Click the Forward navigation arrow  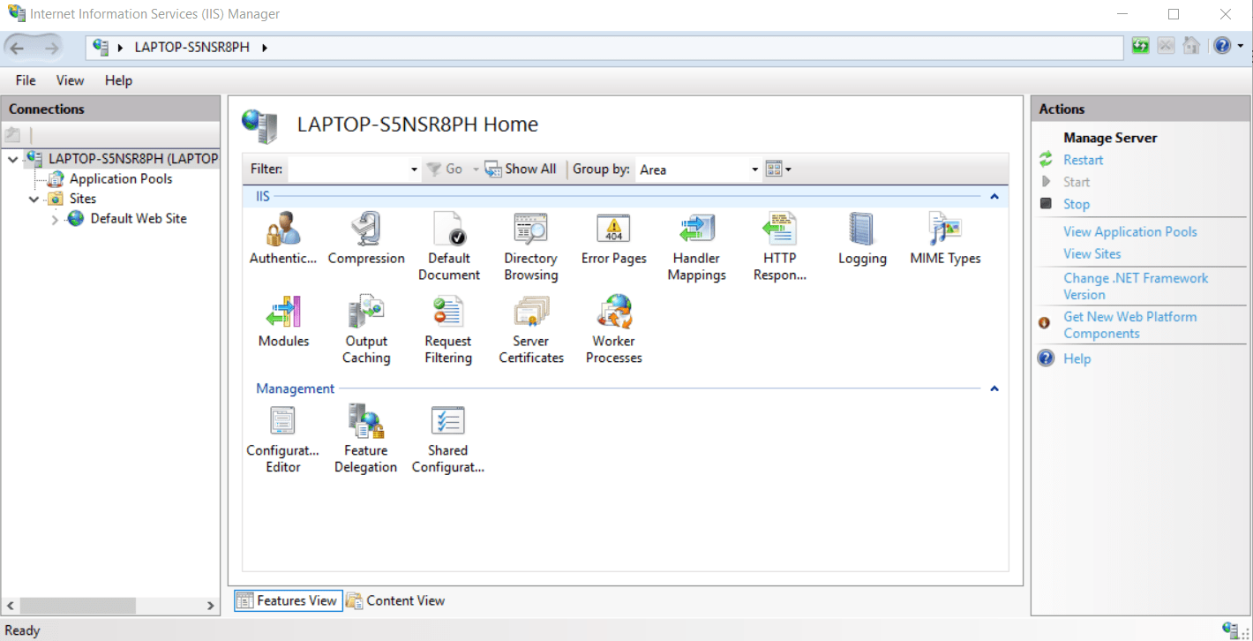click(52, 47)
